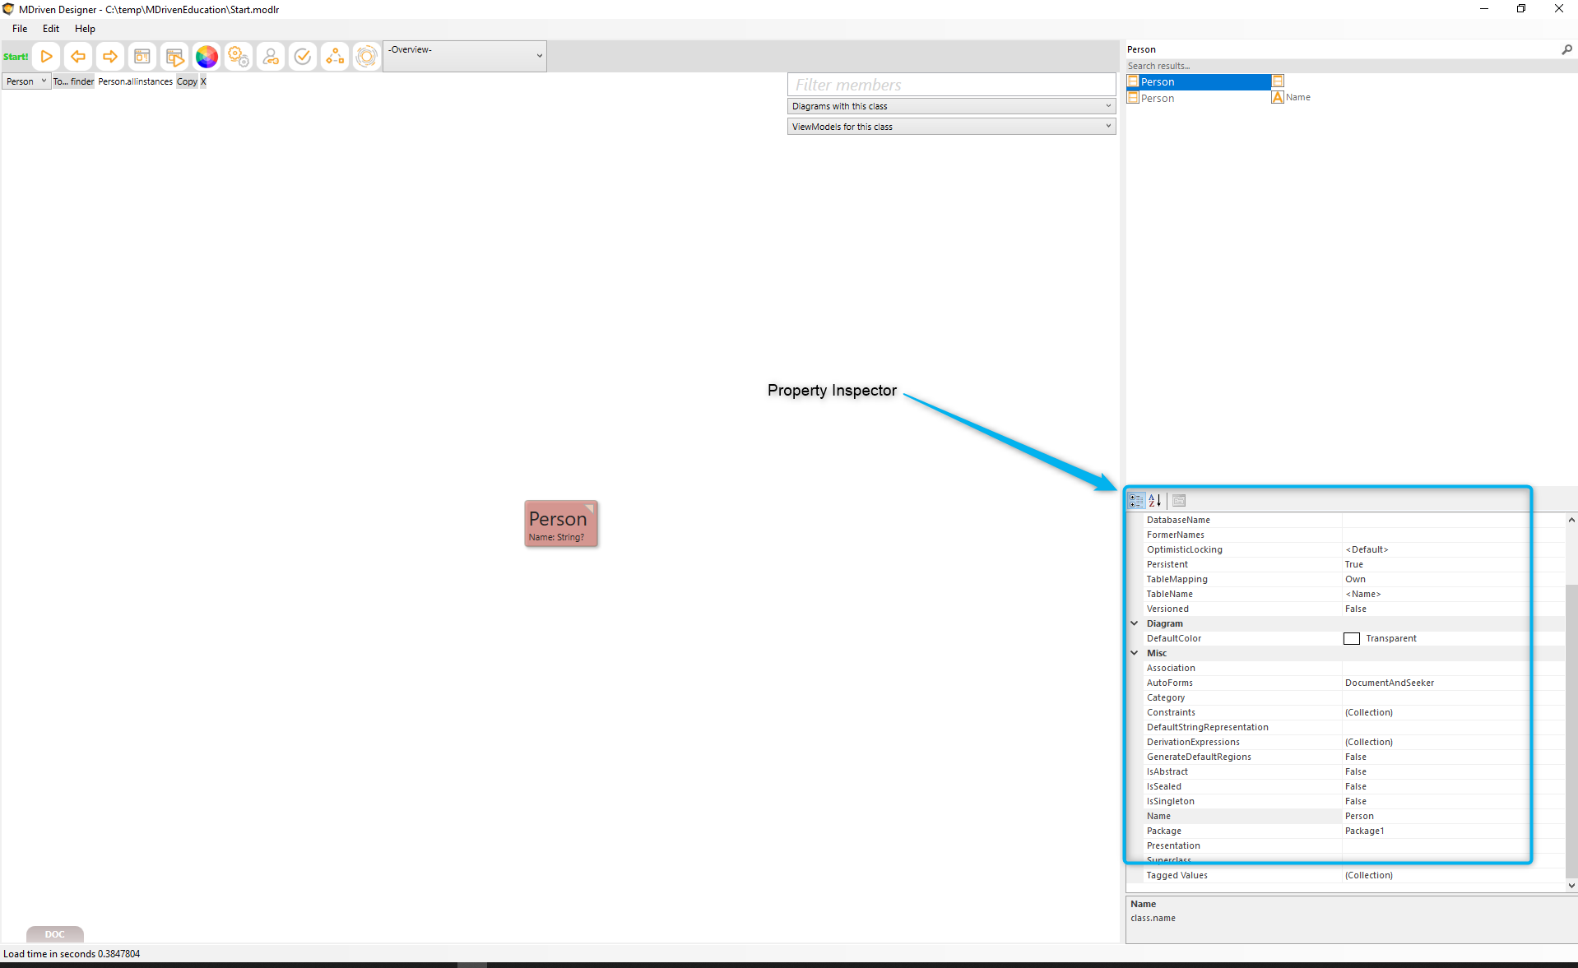Click the DefaultColor Transparent swatch
Screen dimensions: 1578x968
click(x=1352, y=639)
